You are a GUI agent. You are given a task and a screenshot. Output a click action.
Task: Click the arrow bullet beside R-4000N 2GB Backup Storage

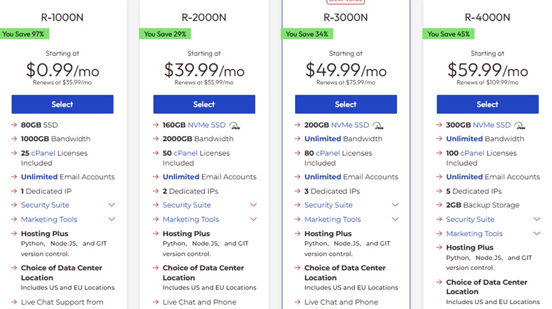click(439, 205)
